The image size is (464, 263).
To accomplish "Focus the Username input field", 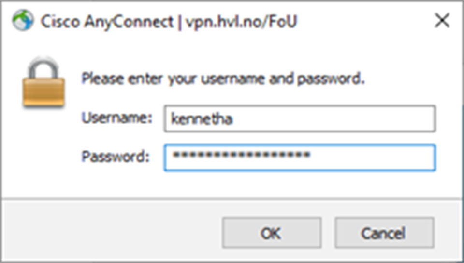I will coord(300,119).
